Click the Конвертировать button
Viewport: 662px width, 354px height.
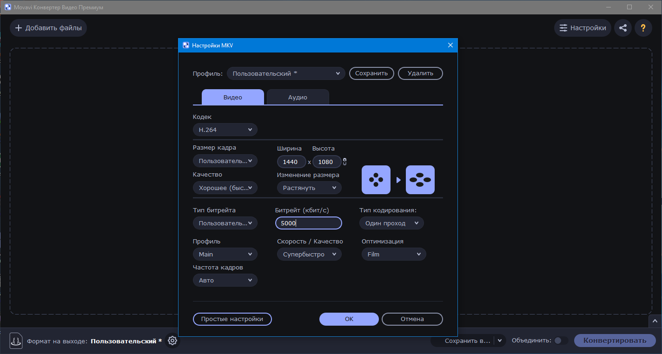pos(615,341)
